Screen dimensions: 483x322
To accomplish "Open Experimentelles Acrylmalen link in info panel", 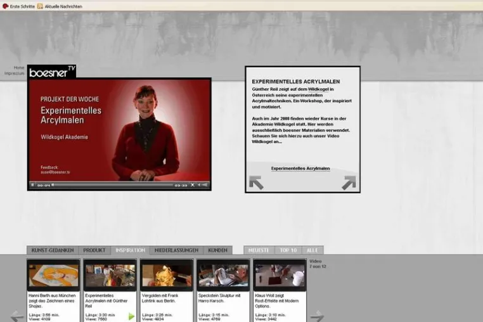I will (300, 168).
